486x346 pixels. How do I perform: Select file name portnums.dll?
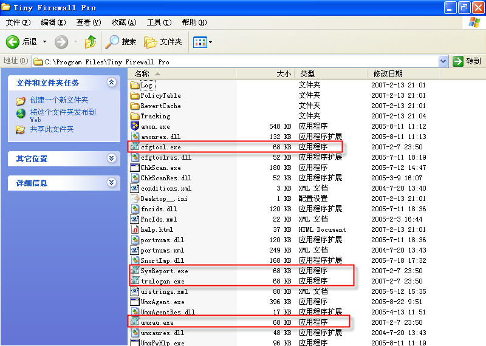pos(162,240)
